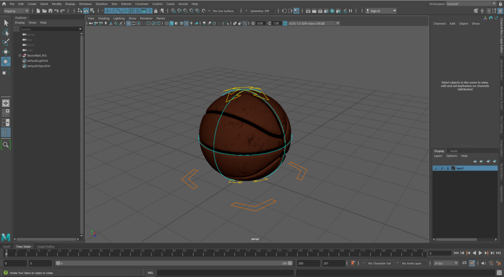504x277 pixels.
Task: Open the Deform menu
Action: (126, 4)
